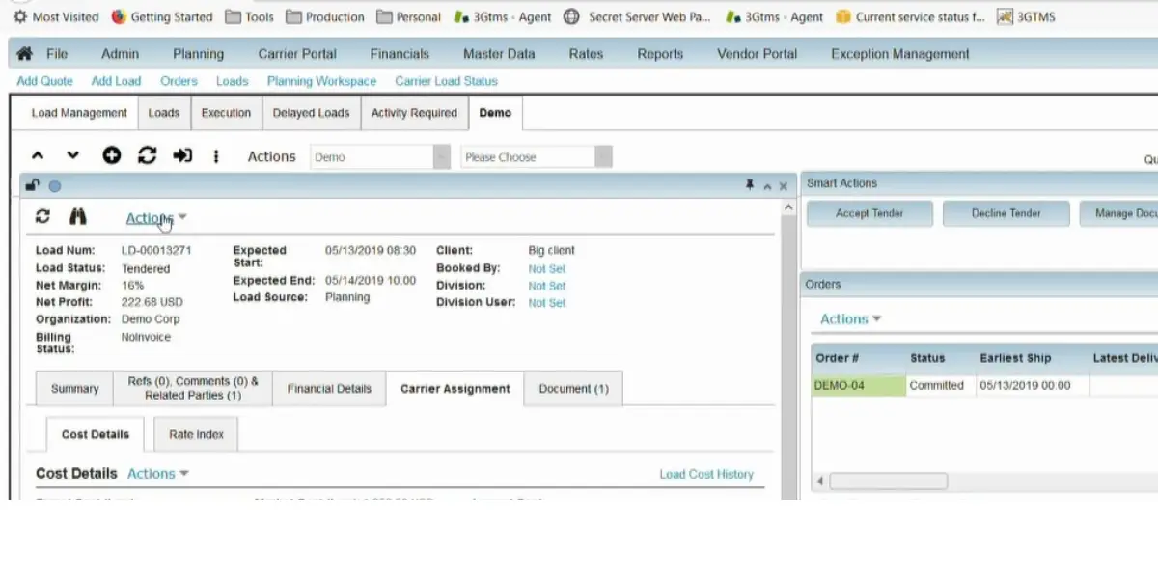Select the DEMO-04 order cell
1158x579 pixels.
click(858, 385)
